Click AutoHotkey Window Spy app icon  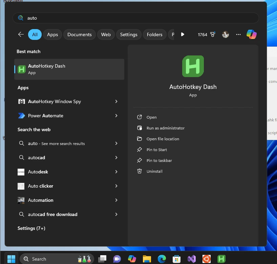click(x=22, y=101)
